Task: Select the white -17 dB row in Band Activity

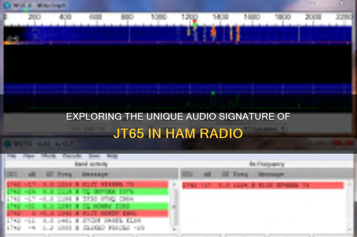Action: (88, 199)
